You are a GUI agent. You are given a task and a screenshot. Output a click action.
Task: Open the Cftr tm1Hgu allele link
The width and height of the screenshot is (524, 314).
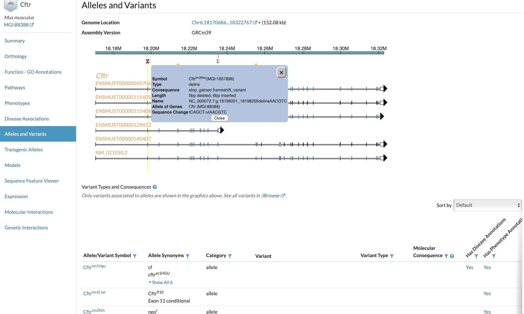[x=94, y=267]
